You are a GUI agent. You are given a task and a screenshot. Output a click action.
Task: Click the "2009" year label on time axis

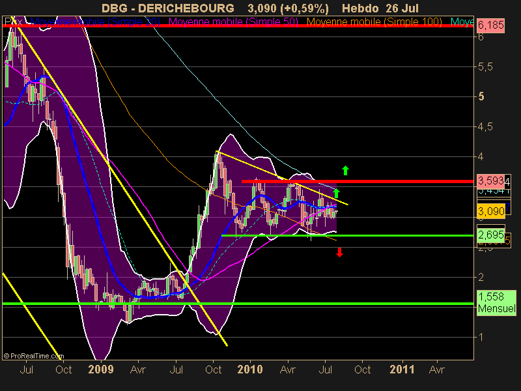tap(101, 369)
